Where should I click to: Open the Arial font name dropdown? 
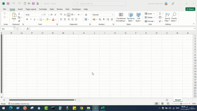click(x=42, y=15)
